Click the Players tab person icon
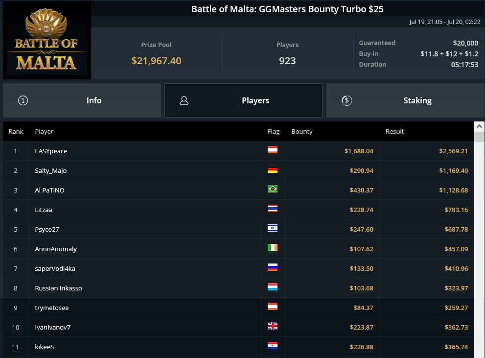 [184, 100]
